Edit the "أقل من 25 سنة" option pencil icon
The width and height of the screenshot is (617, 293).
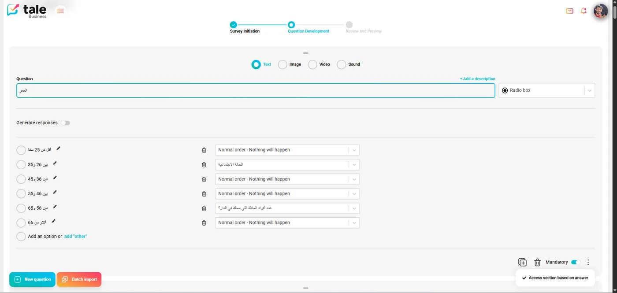tap(59, 148)
